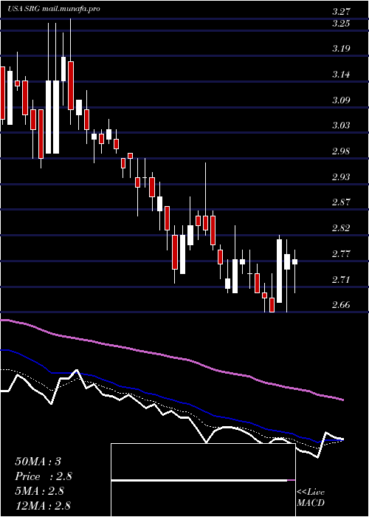Click the last white candlestick on the chart

pos(295,261)
